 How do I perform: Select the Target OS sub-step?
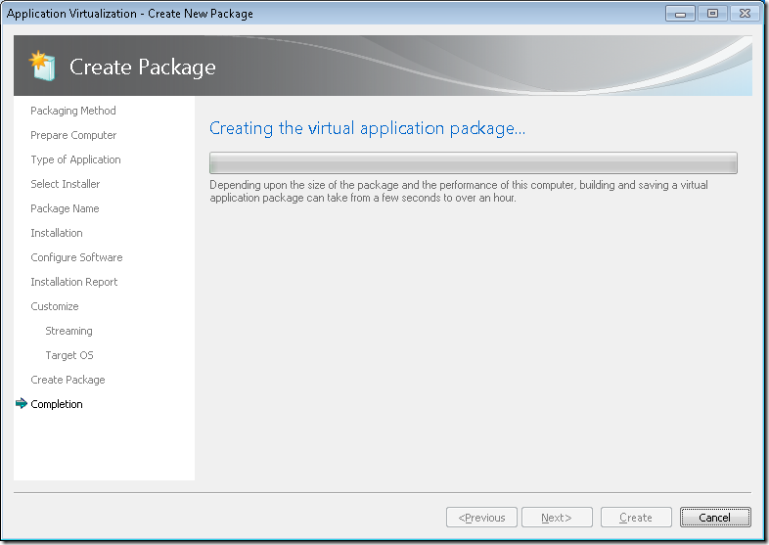tap(69, 355)
